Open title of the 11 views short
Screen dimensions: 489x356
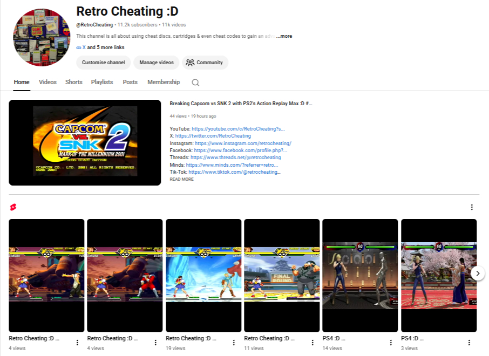pyautogui.click(x=269, y=338)
